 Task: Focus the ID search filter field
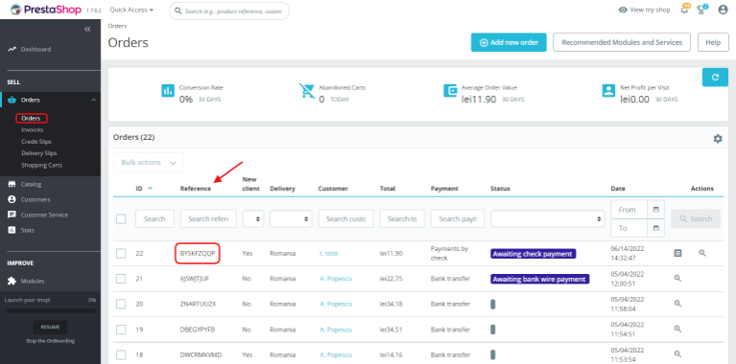(154, 218)
